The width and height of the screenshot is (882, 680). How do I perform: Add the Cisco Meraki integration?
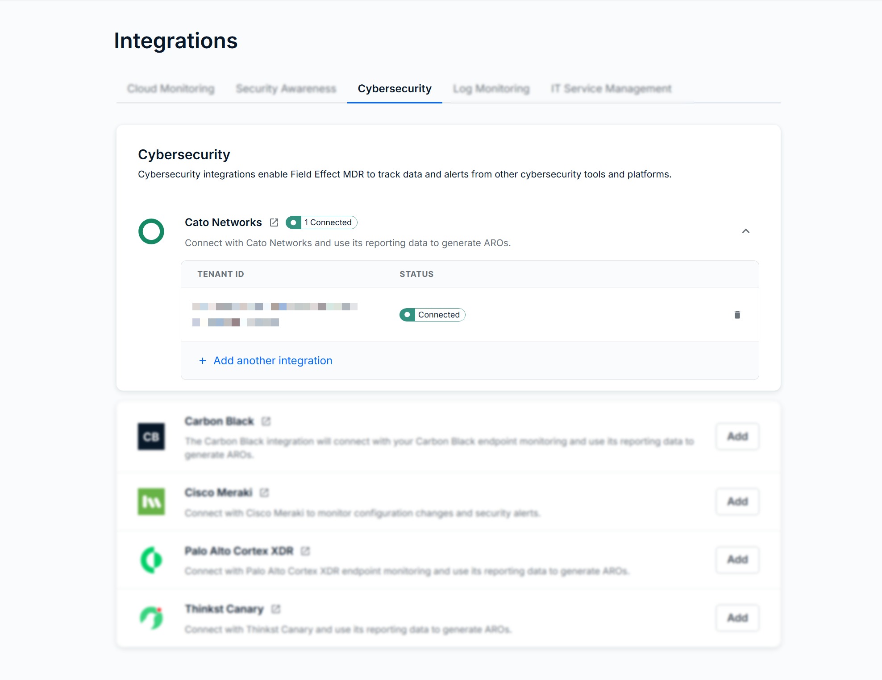(x=737, y=502)
